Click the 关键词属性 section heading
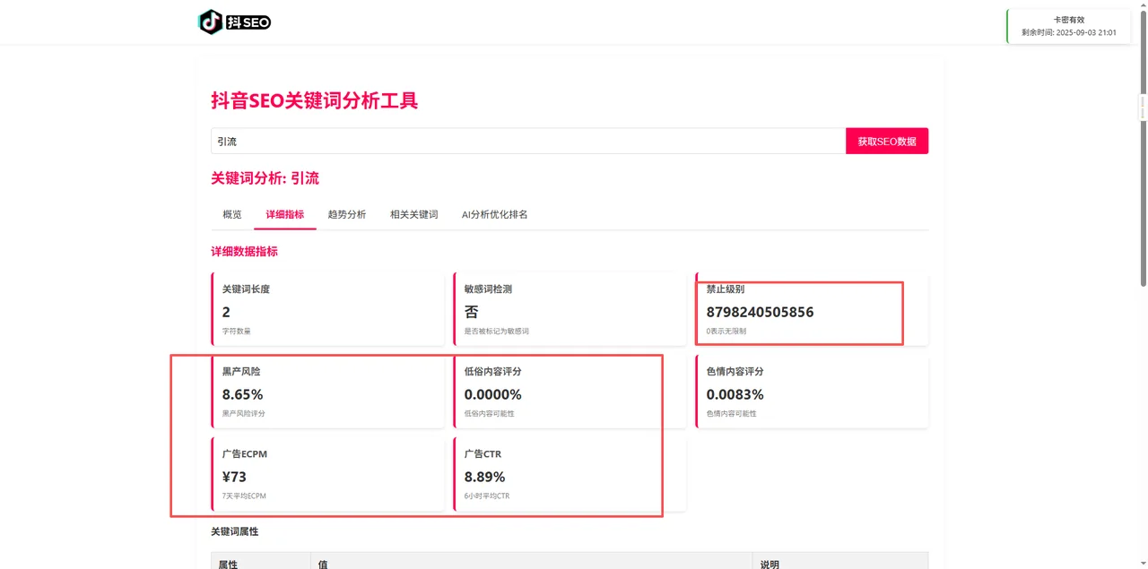Screen dimensions: 1148x569 pos(235,531)
